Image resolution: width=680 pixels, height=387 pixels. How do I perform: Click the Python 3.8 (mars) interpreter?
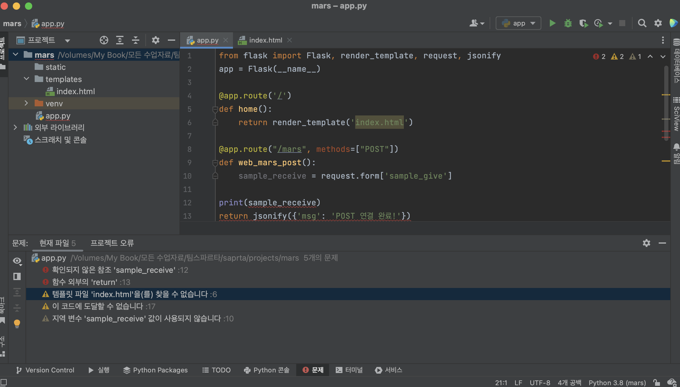click(x=617, y=383)
